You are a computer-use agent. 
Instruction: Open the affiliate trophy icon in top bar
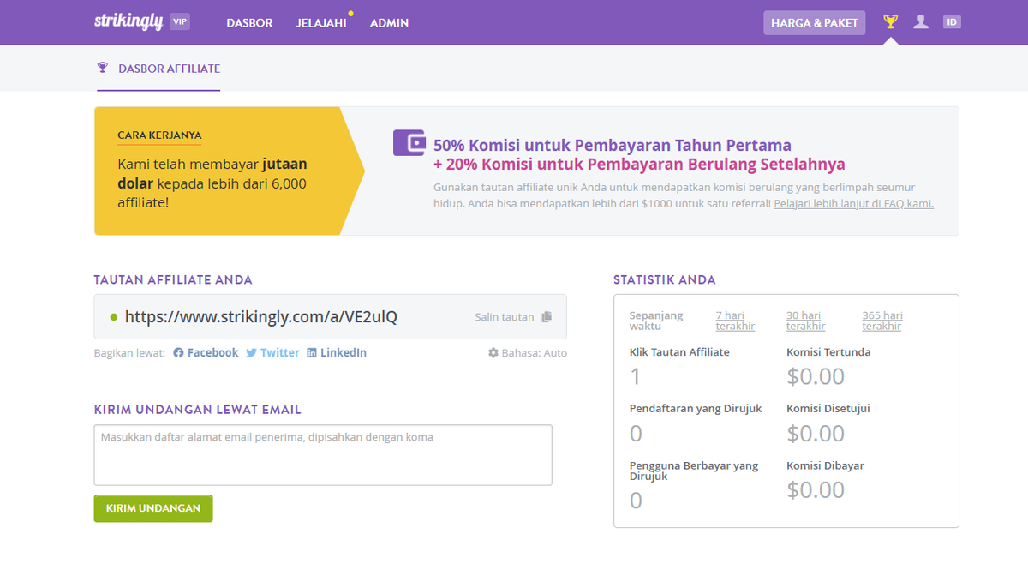[x=890, y=21]
